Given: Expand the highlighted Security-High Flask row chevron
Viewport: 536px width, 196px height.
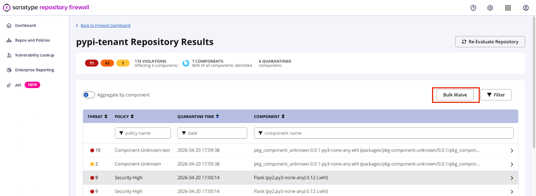Looking at the screenshot, I should (x=512, y=178).
